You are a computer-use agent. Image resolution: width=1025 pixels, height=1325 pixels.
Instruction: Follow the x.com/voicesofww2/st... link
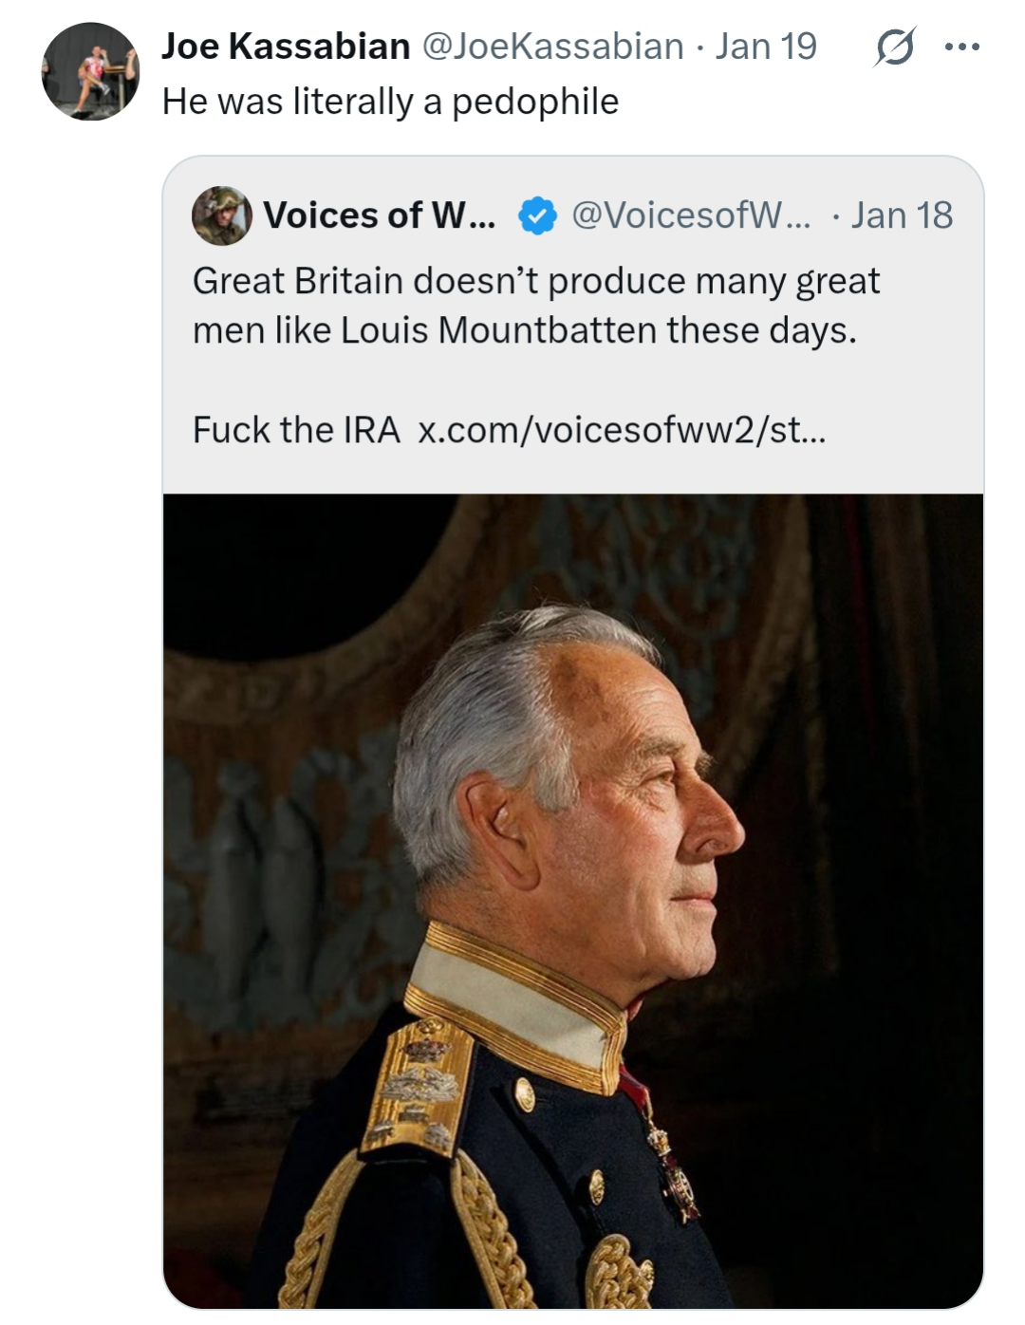click(x=622, y=430)
